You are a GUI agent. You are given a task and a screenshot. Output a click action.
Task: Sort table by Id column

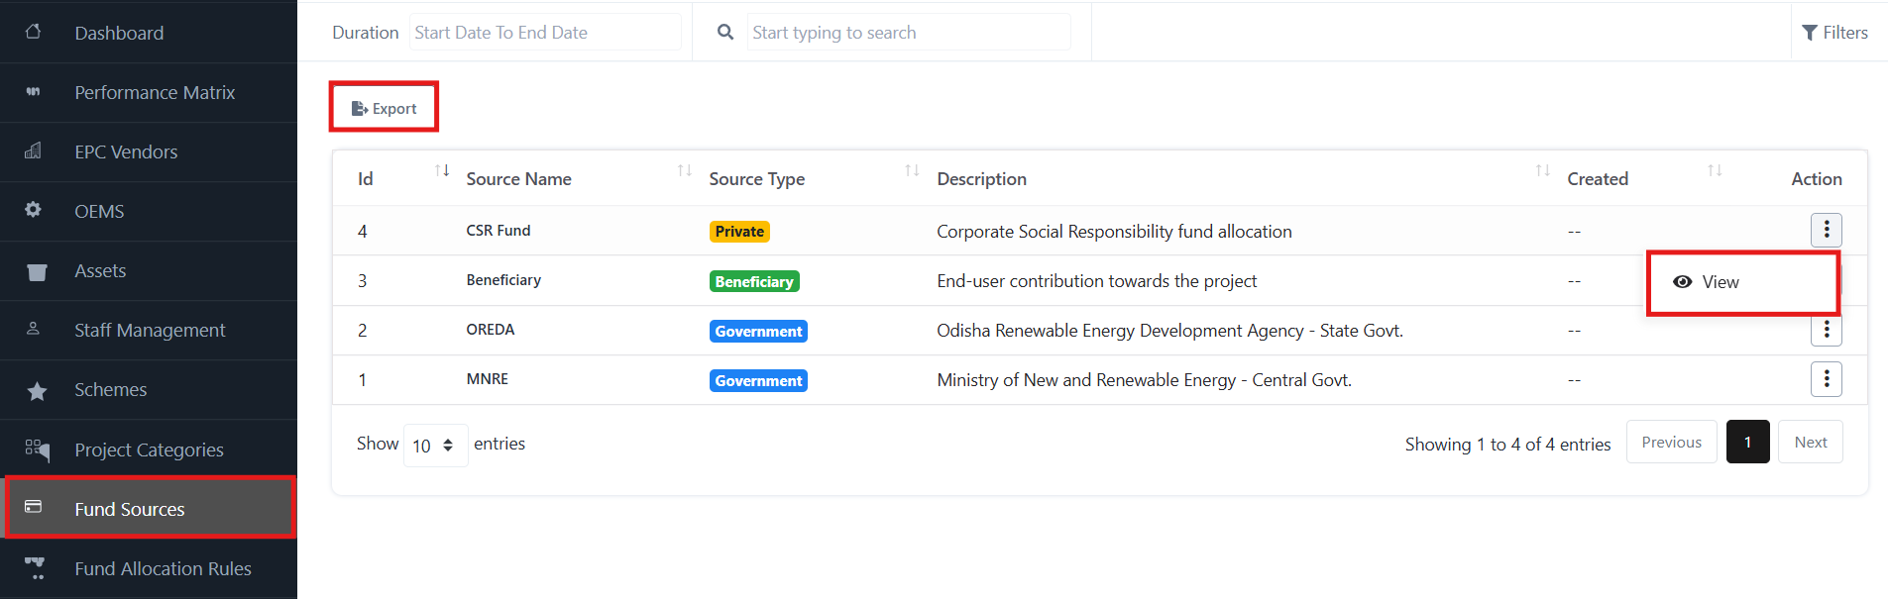[442, 171]
